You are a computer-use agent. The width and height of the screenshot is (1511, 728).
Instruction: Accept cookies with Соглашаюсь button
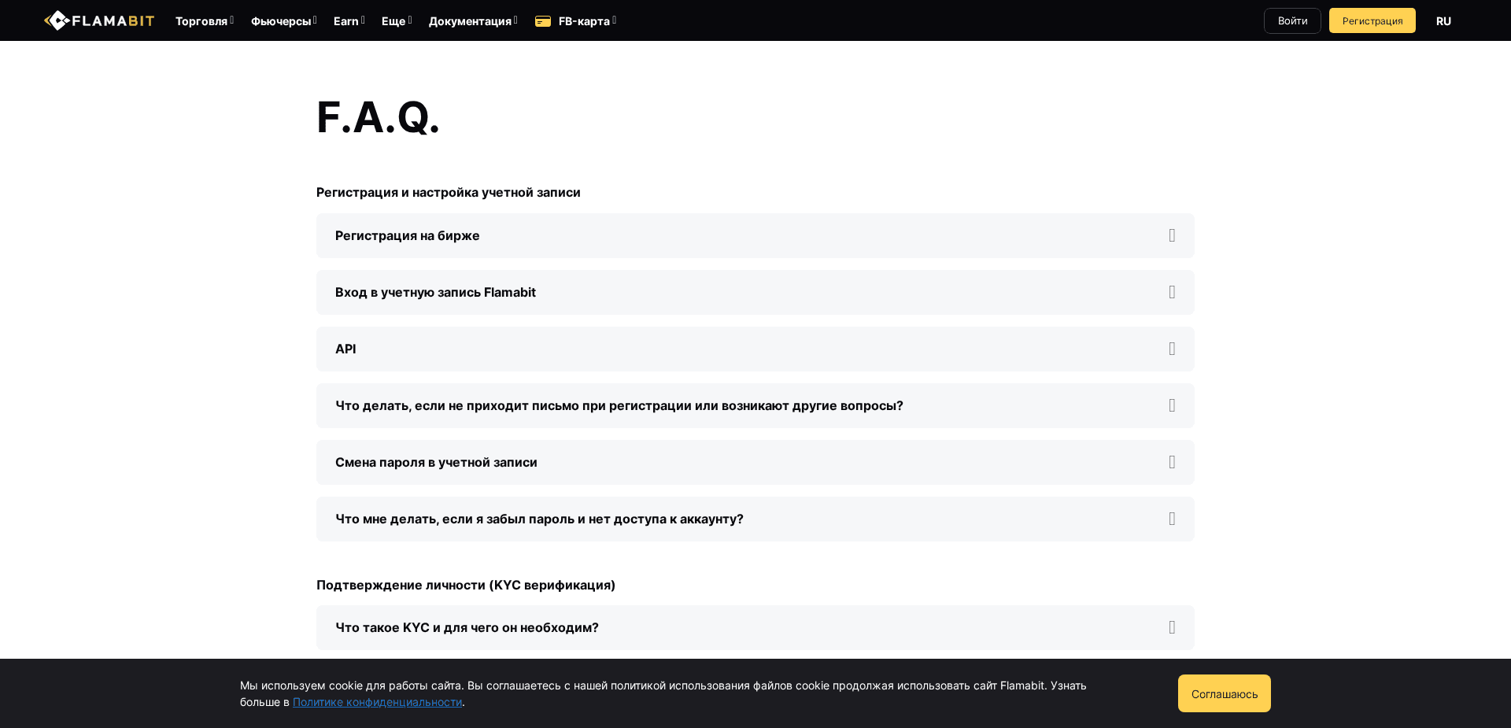pos(1224,693)
